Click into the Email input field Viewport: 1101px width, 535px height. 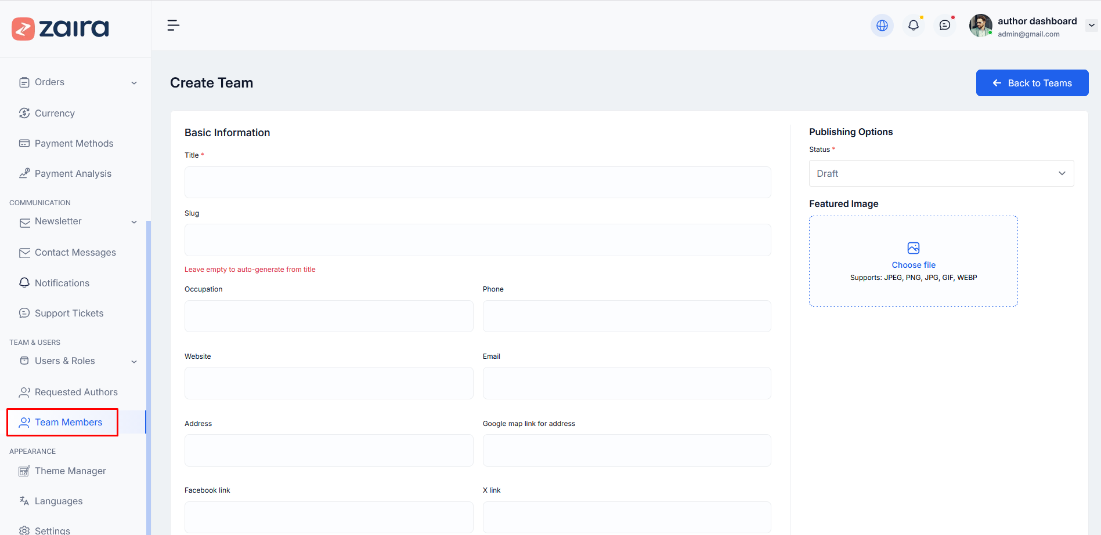click(626, 383)
